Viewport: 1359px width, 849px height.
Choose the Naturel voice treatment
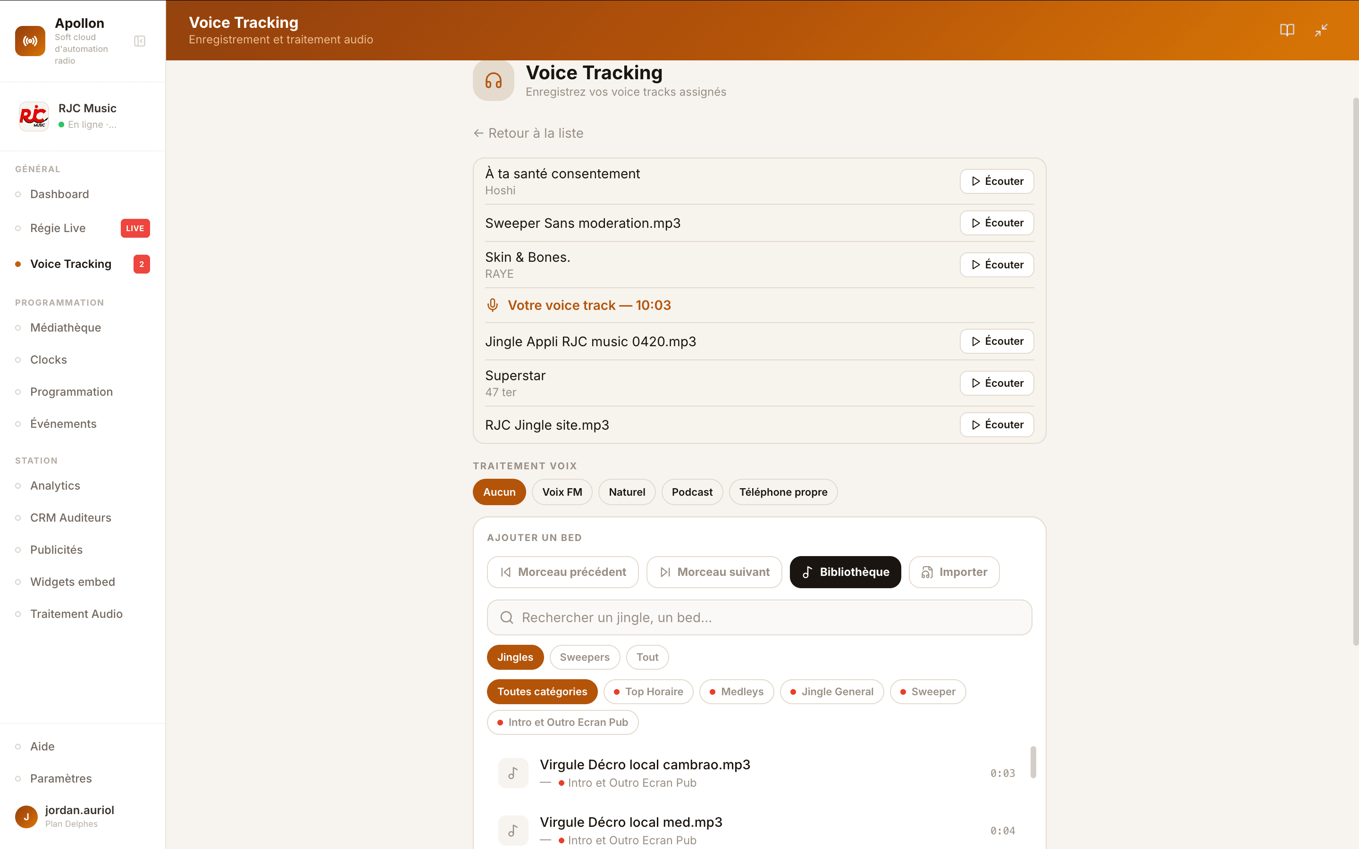(x=627, y=492)
